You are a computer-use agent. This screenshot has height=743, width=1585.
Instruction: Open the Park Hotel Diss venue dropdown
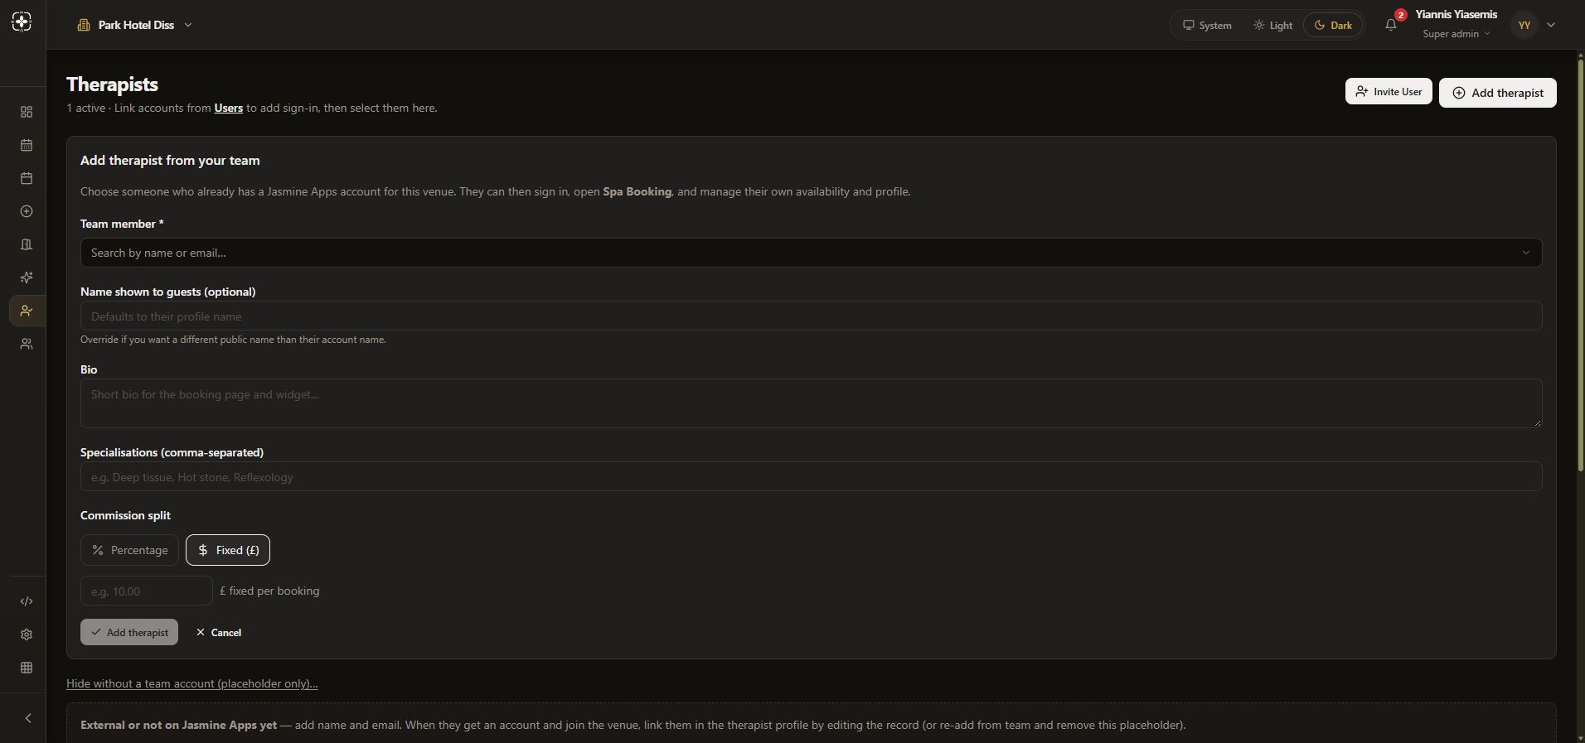(135, 25)
